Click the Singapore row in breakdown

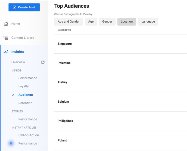65,44
